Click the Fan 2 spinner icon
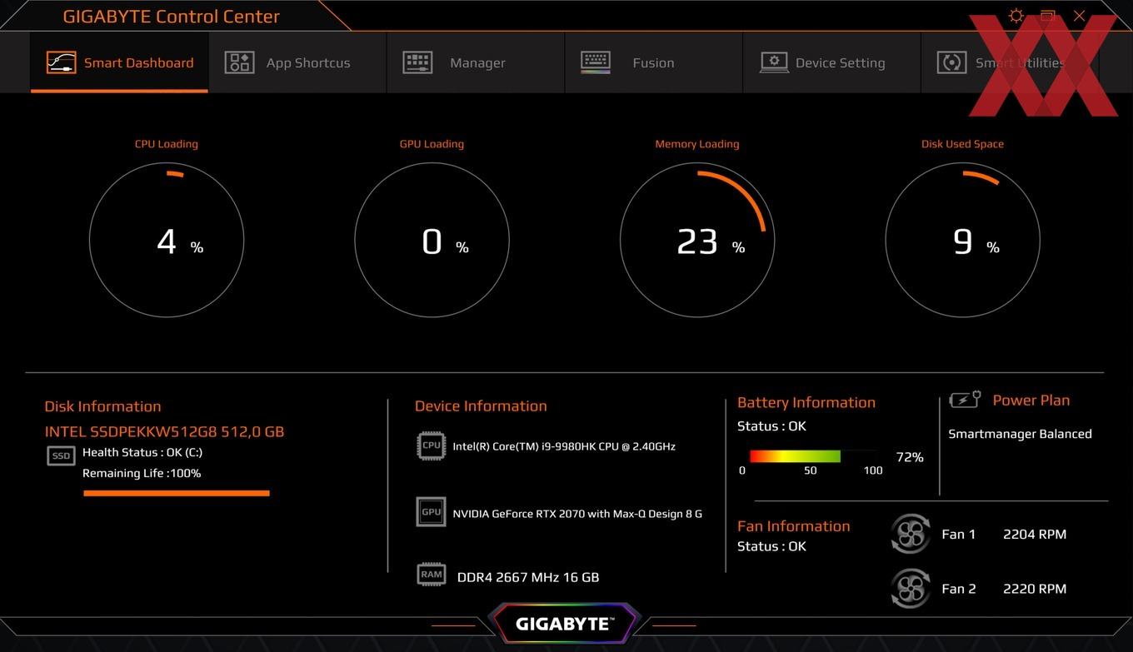The width and height of the screenshot is (1133, 652). pos(910,589)
